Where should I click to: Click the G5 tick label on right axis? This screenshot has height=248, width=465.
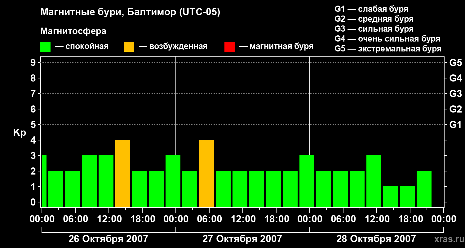tap(455, 63)
